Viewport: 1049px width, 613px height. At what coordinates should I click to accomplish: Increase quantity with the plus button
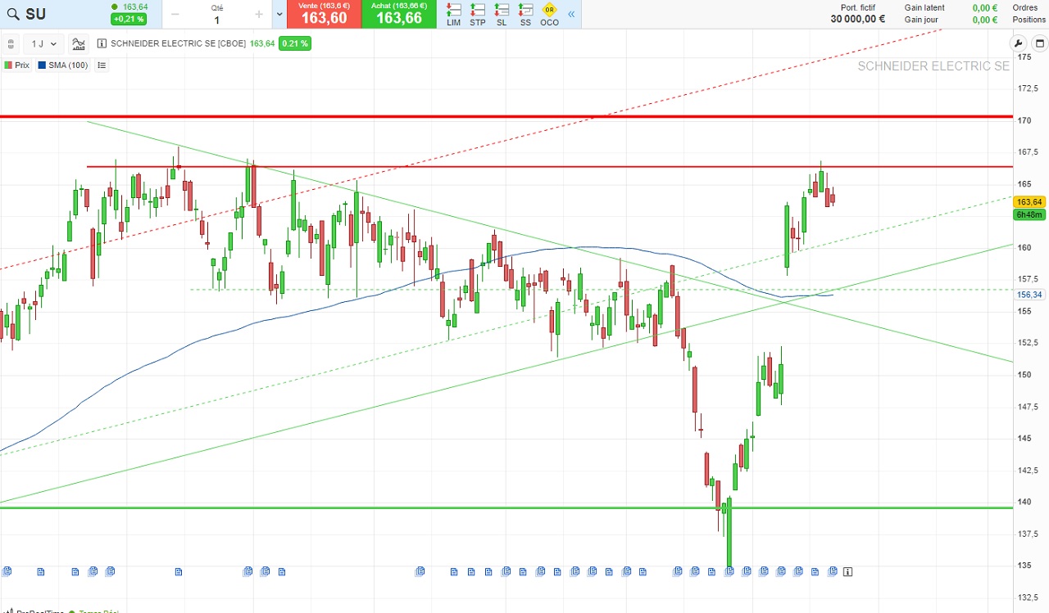click(x=259, y=14)
